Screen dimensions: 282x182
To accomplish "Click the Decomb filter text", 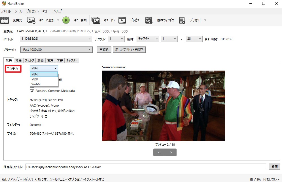I will pyautogui.click(x=35, y=125).
